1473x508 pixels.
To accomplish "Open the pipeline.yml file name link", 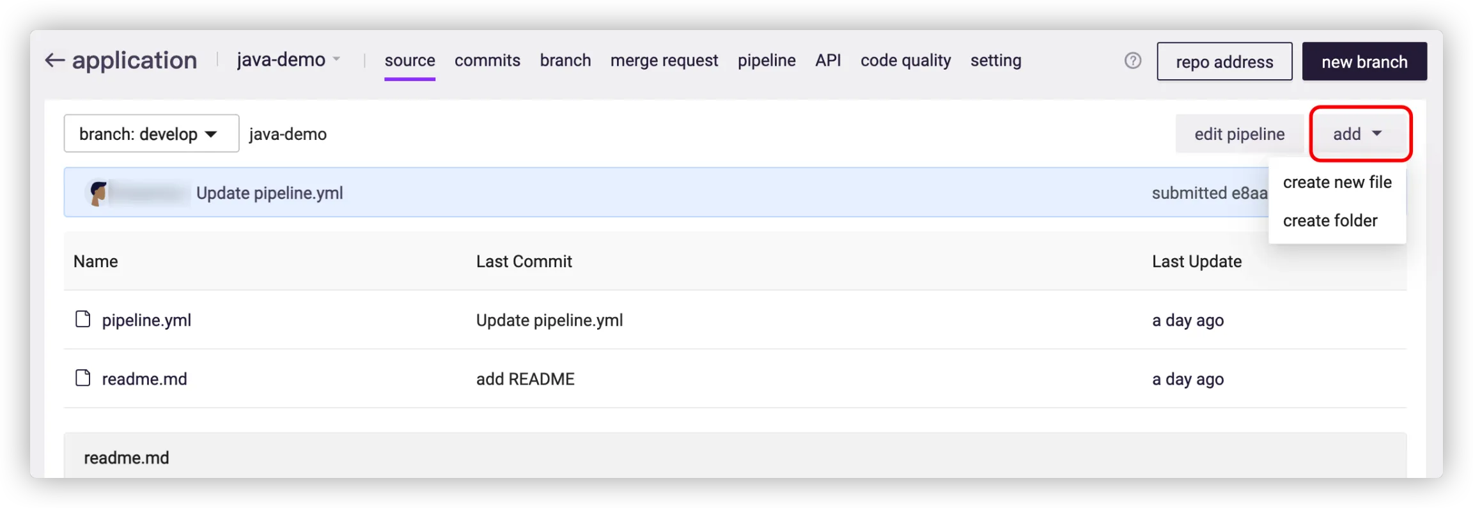I will [146, 320].
